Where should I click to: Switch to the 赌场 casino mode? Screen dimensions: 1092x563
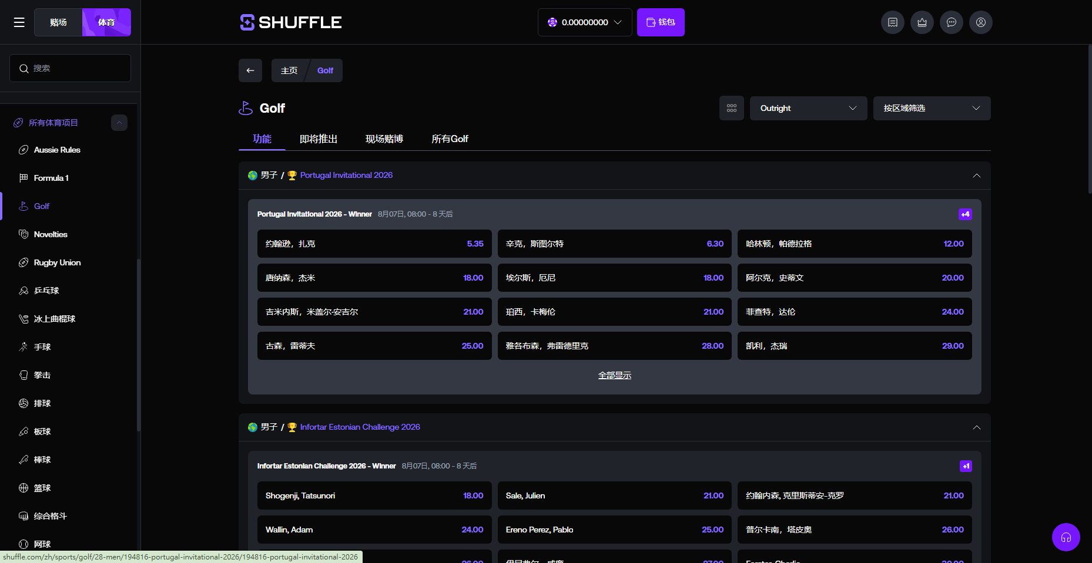coord(58,22)
